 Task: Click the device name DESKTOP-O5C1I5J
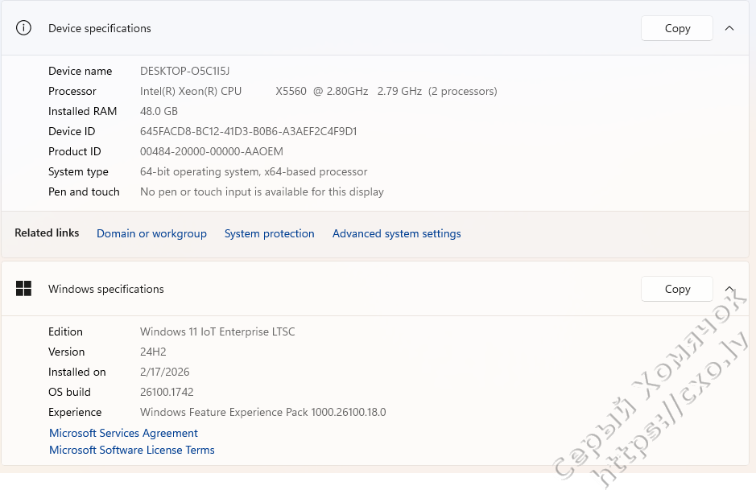pos(184,71)
